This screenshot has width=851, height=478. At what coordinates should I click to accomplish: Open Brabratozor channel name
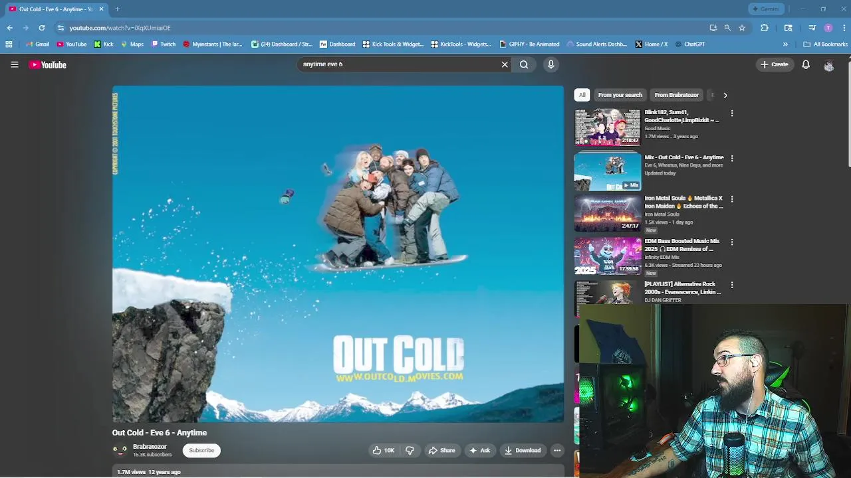(x=150, y=447)
